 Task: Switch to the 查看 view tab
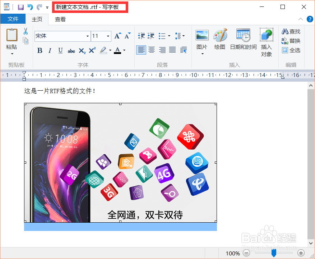click(60, 19)
